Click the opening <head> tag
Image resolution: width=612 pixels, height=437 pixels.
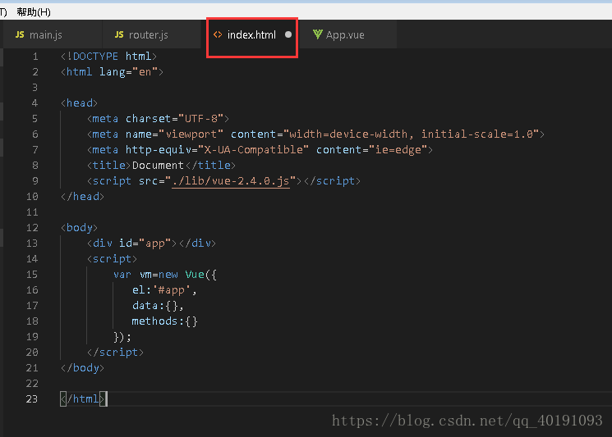79,103
